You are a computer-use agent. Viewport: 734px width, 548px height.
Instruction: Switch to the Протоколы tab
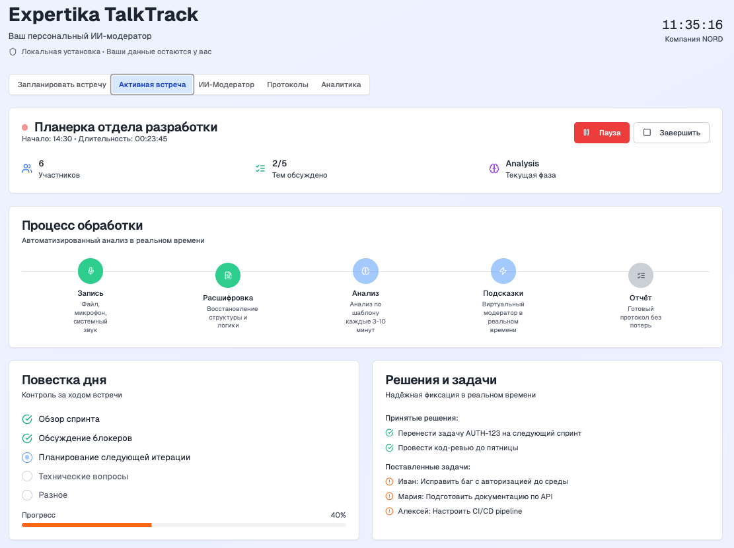[x=288, y=85]
